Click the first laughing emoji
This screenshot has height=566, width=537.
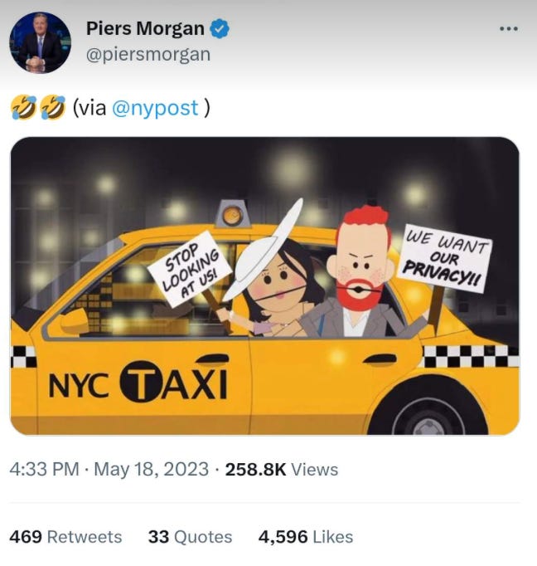click(23, 107)
